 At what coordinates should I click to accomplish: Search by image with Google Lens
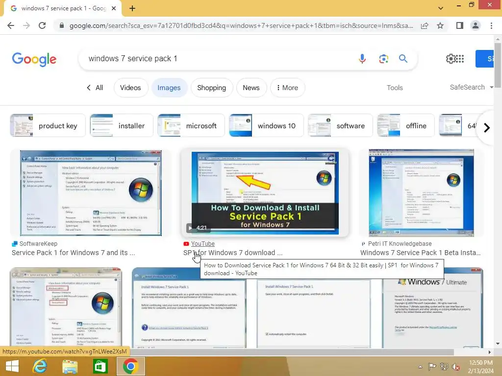point(383,59)
